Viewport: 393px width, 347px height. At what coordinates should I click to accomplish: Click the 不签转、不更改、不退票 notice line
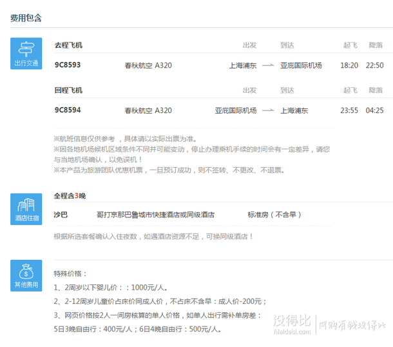pos(169,170)
